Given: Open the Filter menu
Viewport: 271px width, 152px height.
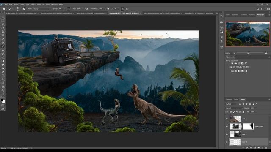Looking at the screenshot, I should tap(39, 5).
